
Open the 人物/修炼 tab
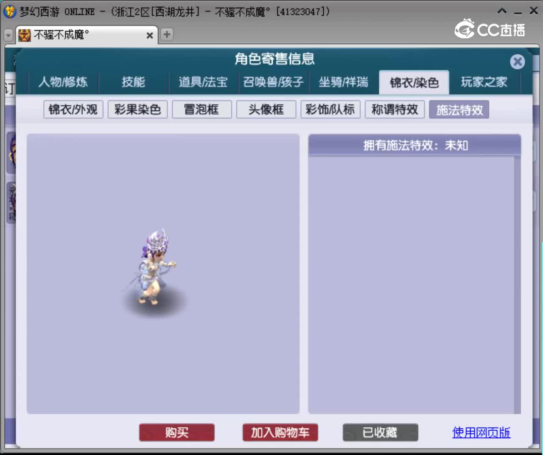point(63,82)
